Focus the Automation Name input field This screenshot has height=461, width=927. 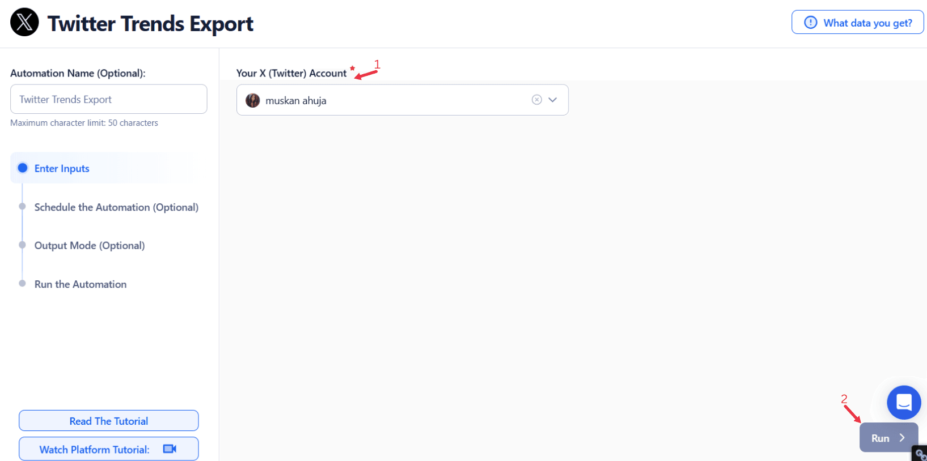[109, 99]
